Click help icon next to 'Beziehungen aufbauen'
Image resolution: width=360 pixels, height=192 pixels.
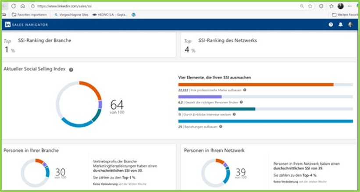[x=220, y=126]
